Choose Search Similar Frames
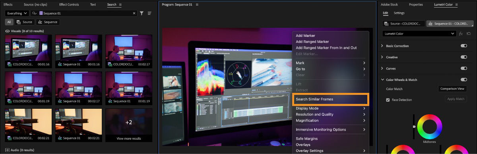The image size is (477, 154). 331,99
